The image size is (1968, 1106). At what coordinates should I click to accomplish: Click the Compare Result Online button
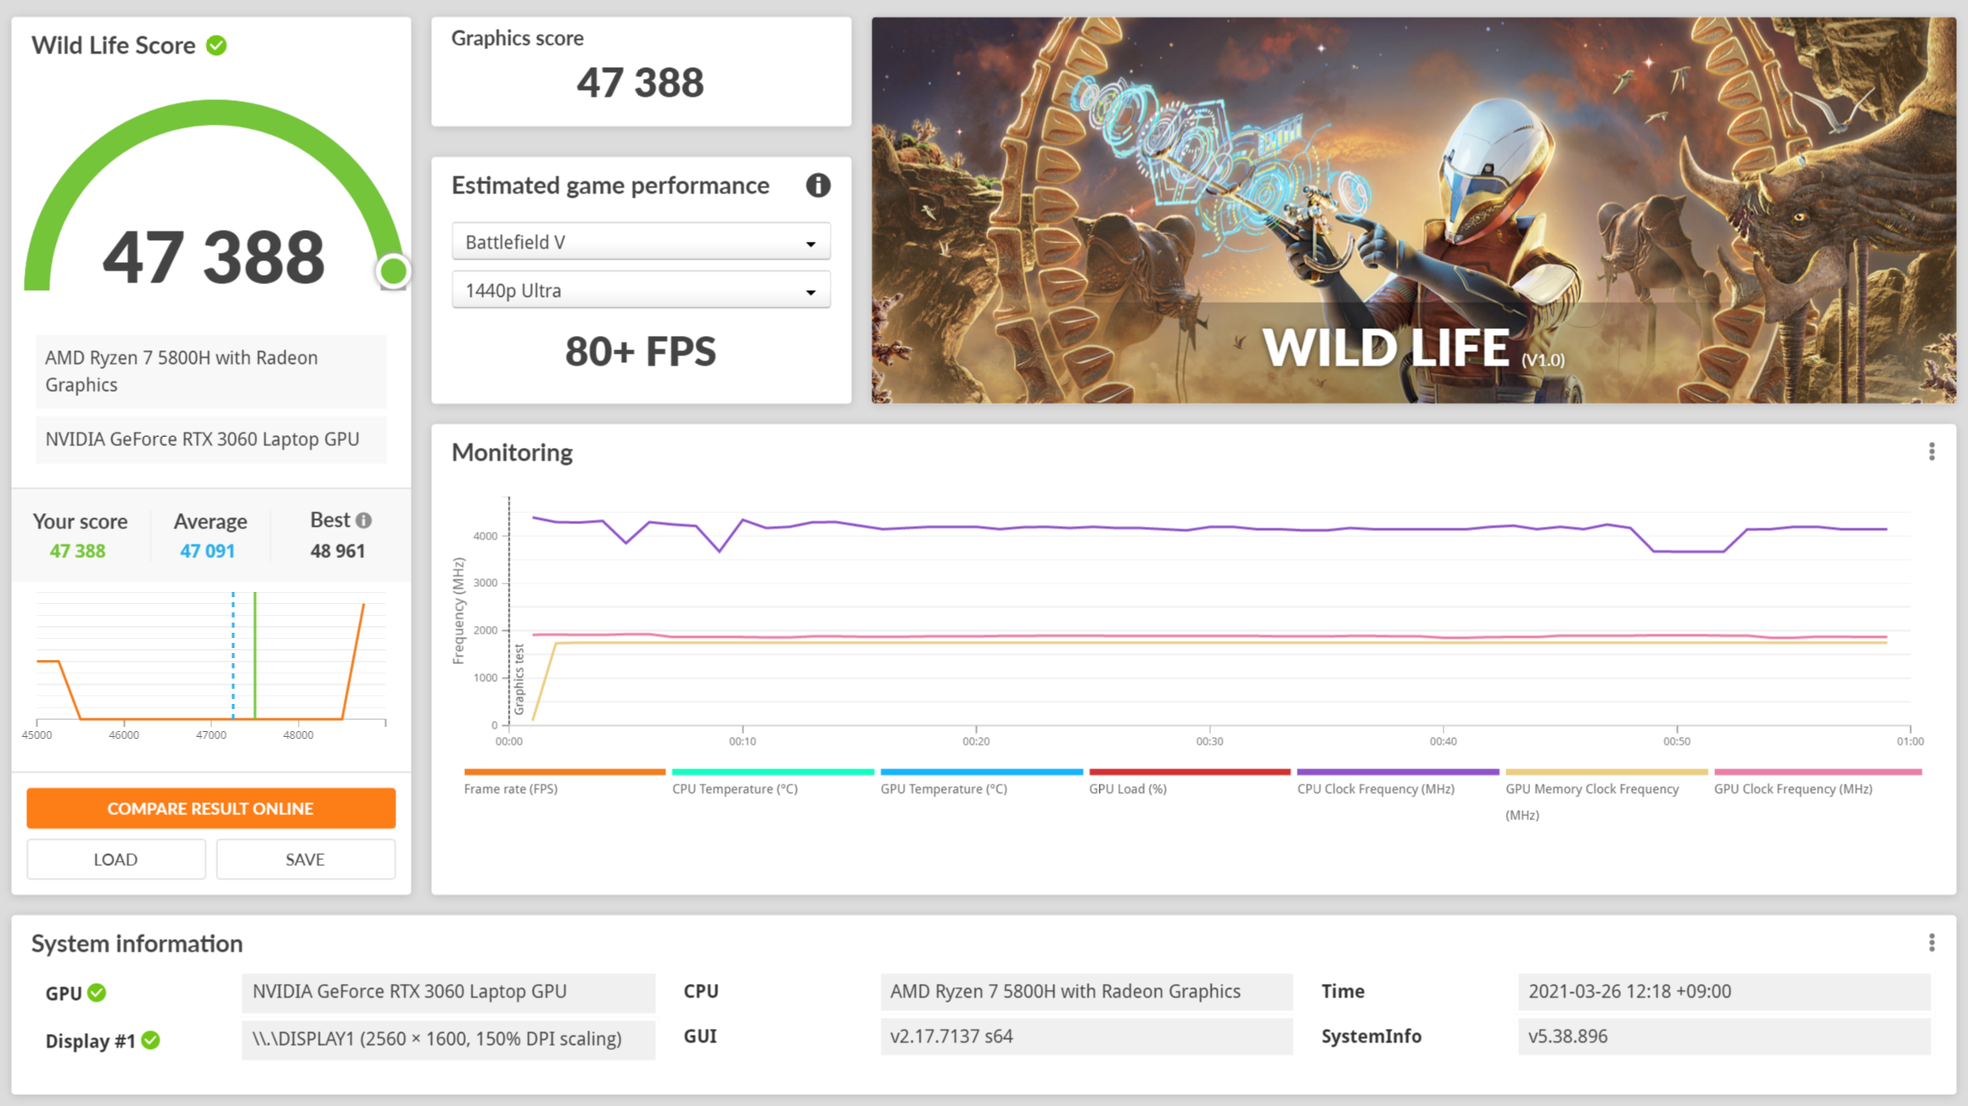click(210, 808)
